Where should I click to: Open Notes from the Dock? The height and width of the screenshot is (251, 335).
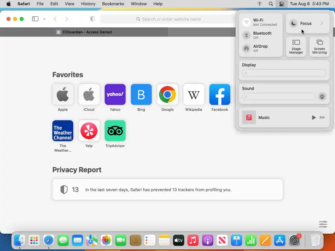(x=164, y=240)
